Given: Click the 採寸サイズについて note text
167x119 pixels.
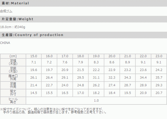Looking at the screenshot, I should [x=52, y=109].
